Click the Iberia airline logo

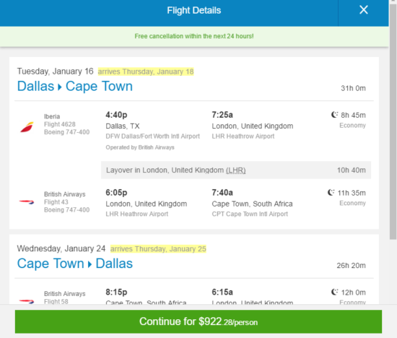point(27,127)
